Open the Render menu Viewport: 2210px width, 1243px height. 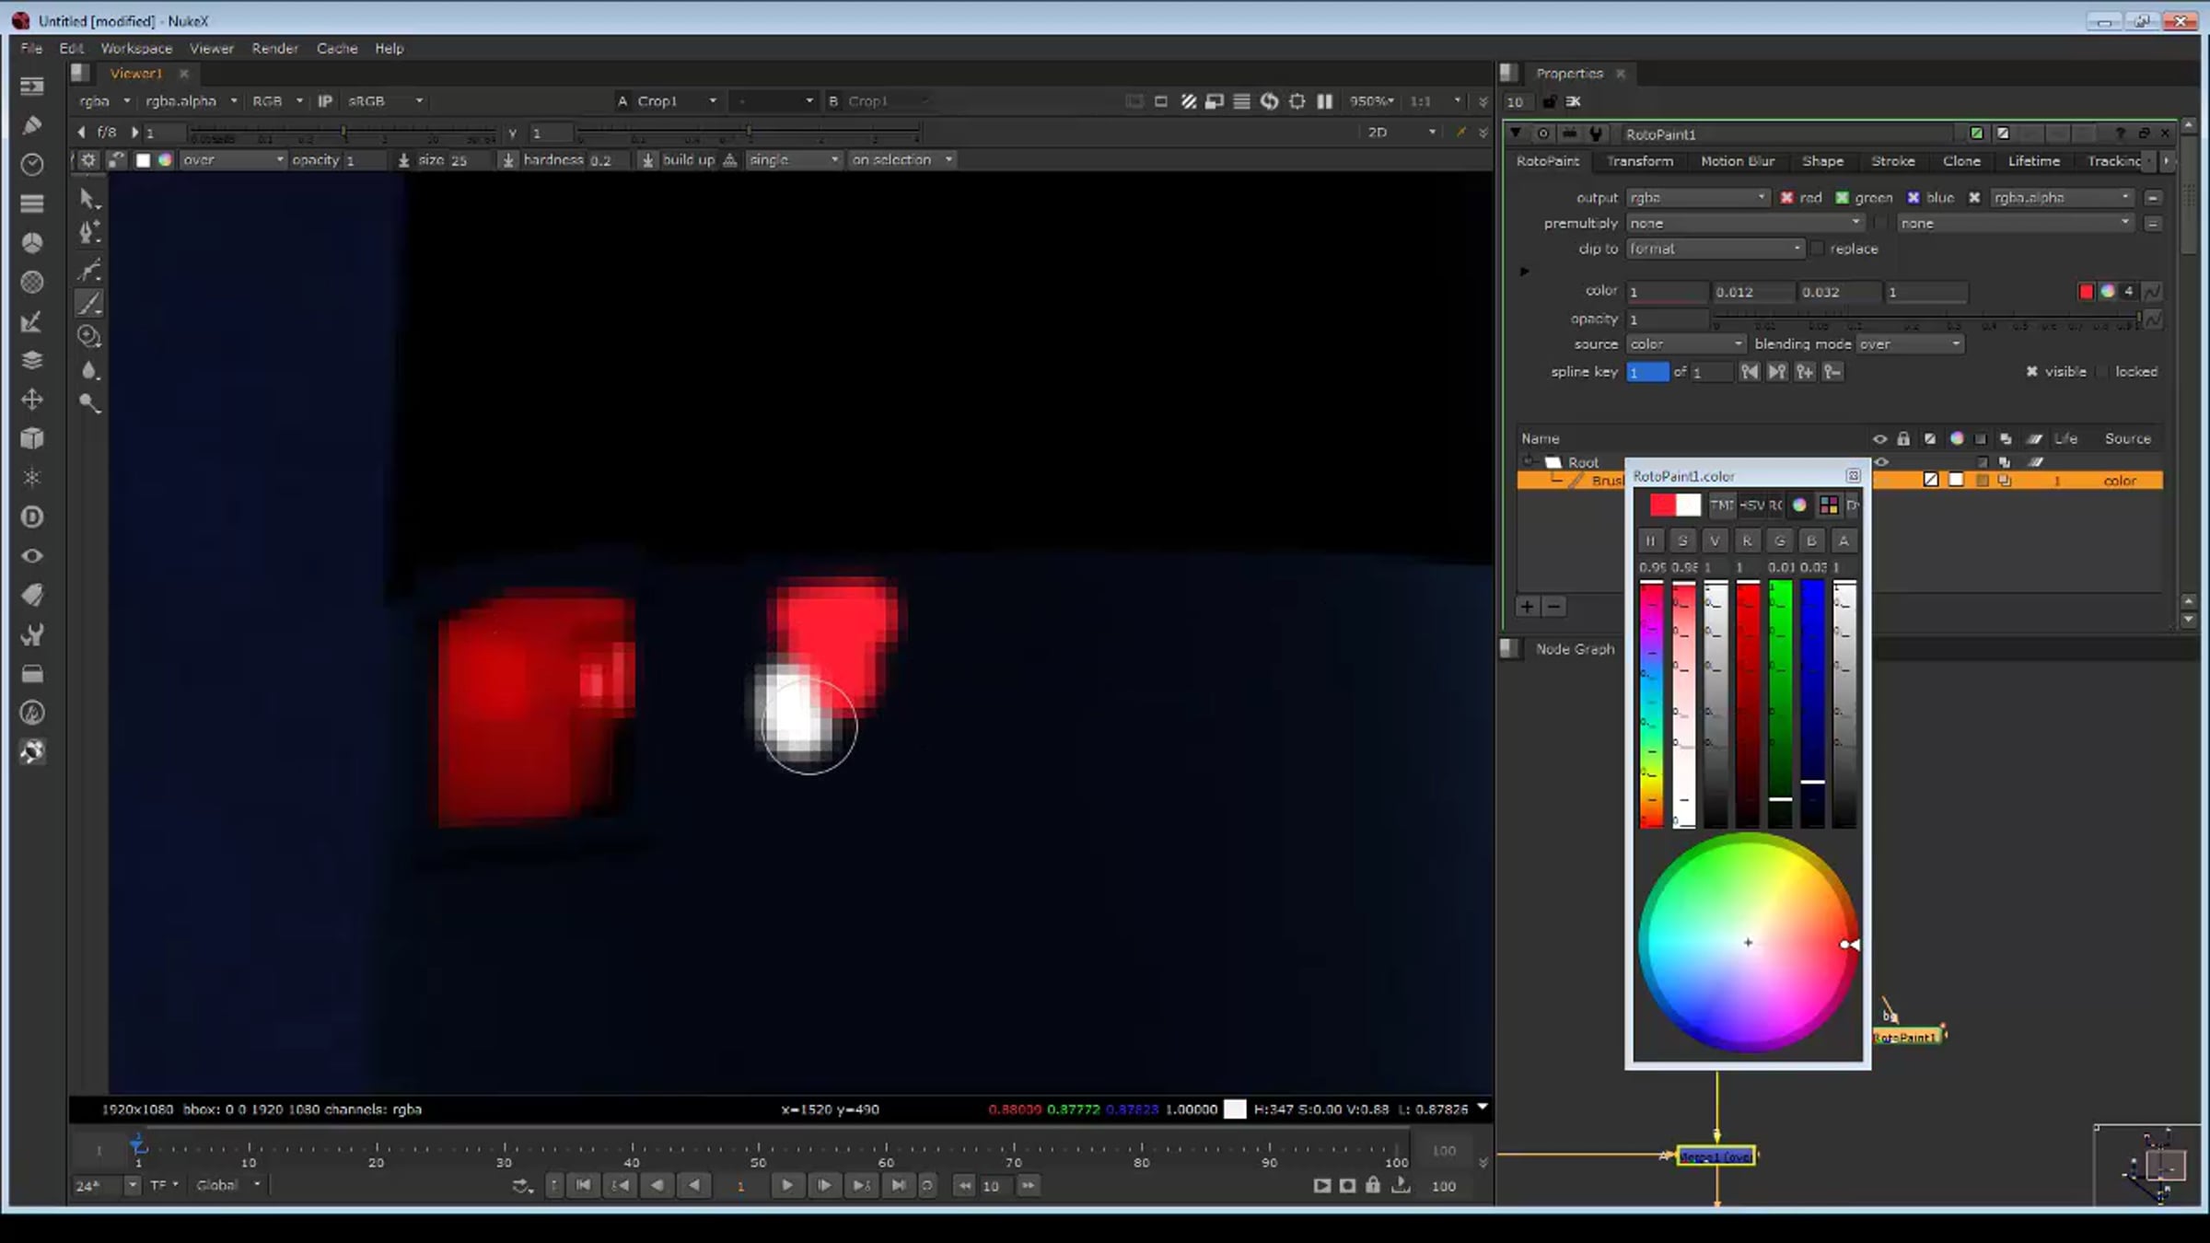click(274, 48)
